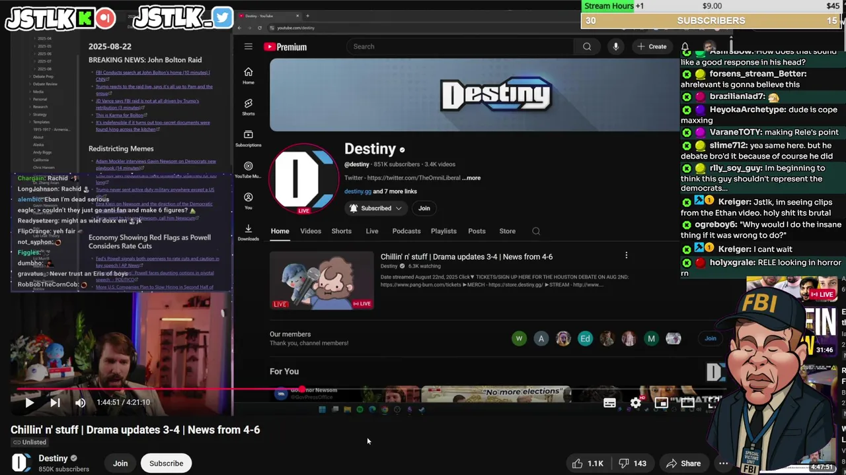Click the magnifier search button
This screenshot has height=475, width=846.
click(x=587, y=46)
